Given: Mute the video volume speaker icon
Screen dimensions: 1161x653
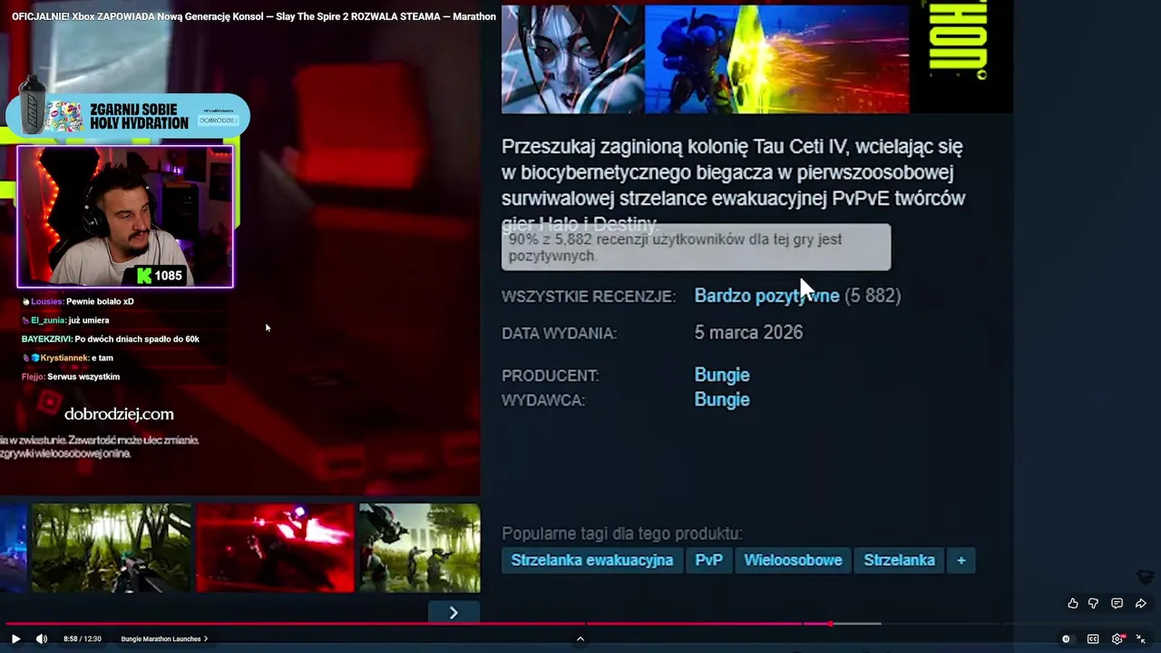Looking at the screenshot, I should 41,638.
